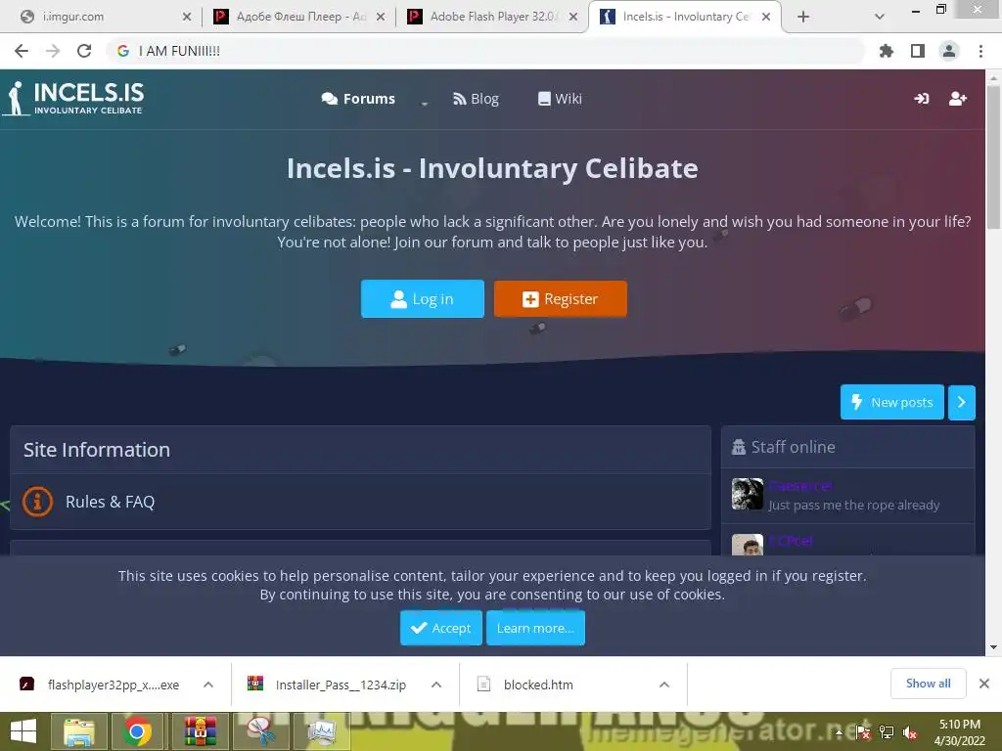This screenshot has height=751, width=1002.
Task: Click the header register user-plus icon
Action: (957, 99)
